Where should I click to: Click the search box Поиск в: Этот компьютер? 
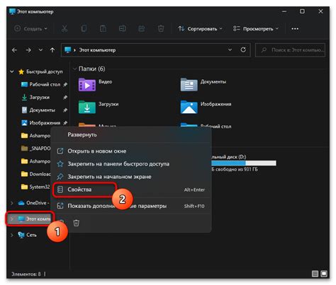pos(290,50)
